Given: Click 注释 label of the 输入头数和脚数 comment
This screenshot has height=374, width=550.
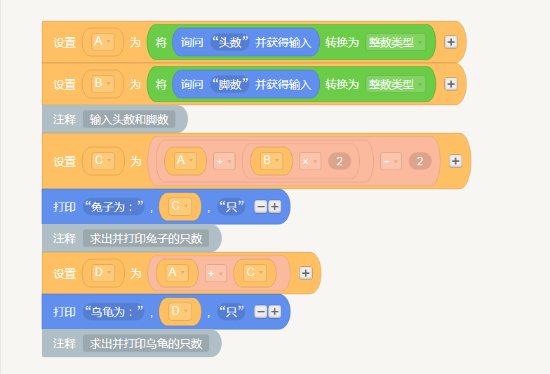Looking at the screenshot, I should tap(65, 119).
